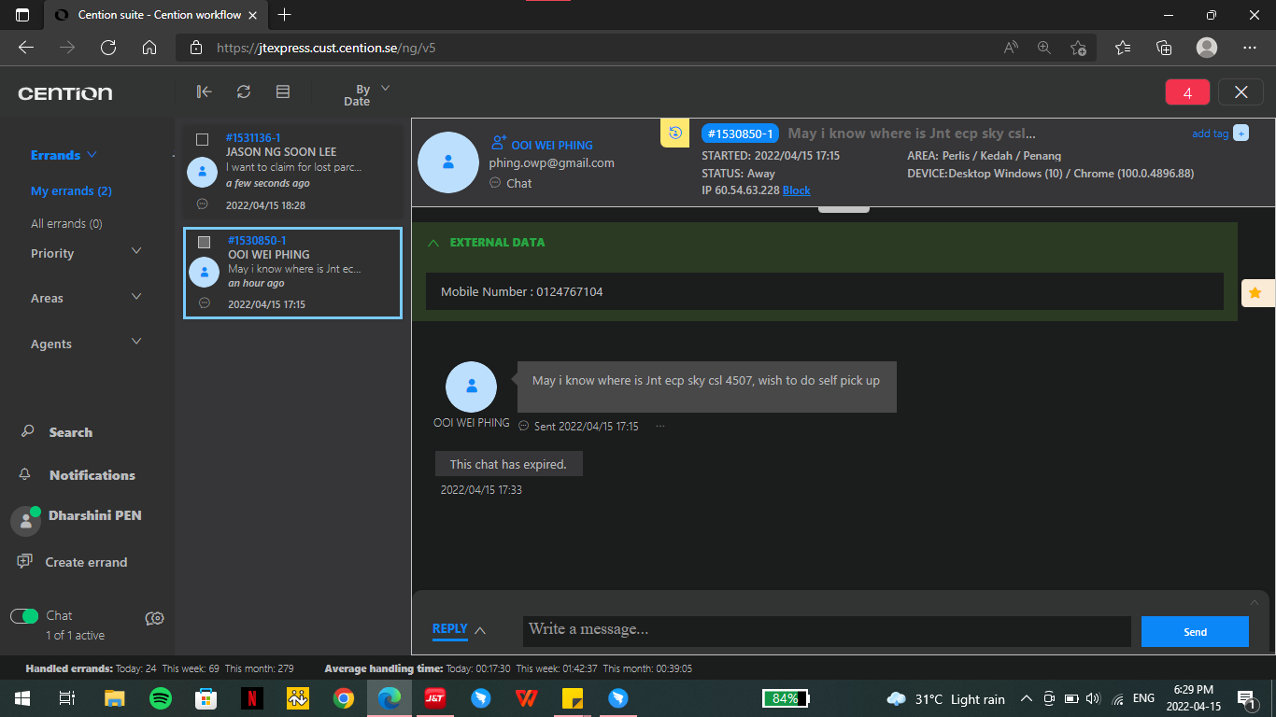Viewport: 1276px width, 717px height.
Task: Click the add contact icon beside OOI WEI PHING
Action: click(x=498, y=144)
